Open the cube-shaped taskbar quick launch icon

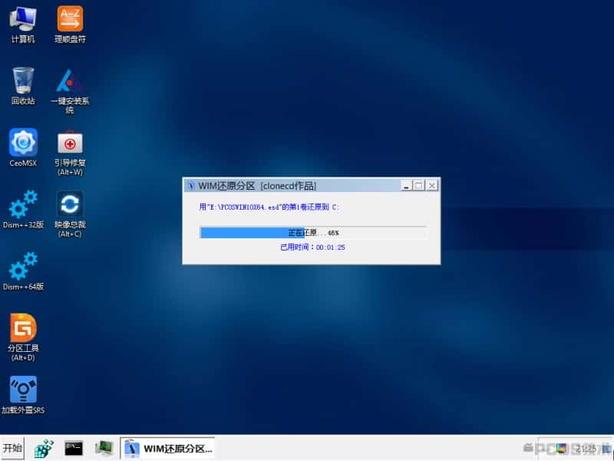(44, 448)
